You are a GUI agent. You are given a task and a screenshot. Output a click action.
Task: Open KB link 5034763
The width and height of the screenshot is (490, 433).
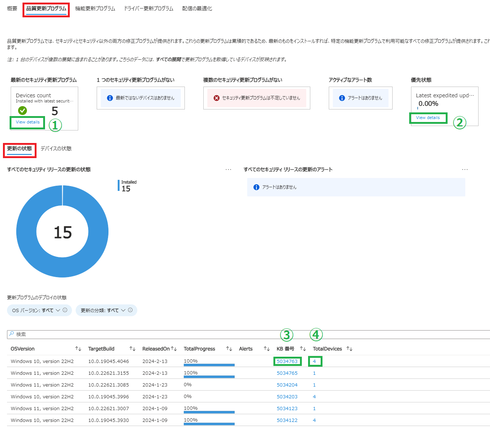tap(287, 361)
